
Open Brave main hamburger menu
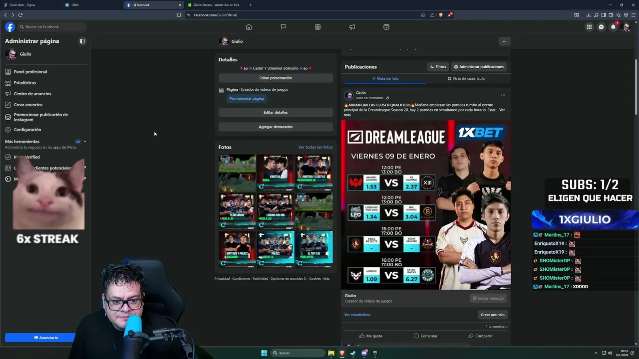coord(633,15)
